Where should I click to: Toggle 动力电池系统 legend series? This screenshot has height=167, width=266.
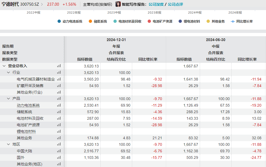70,21
